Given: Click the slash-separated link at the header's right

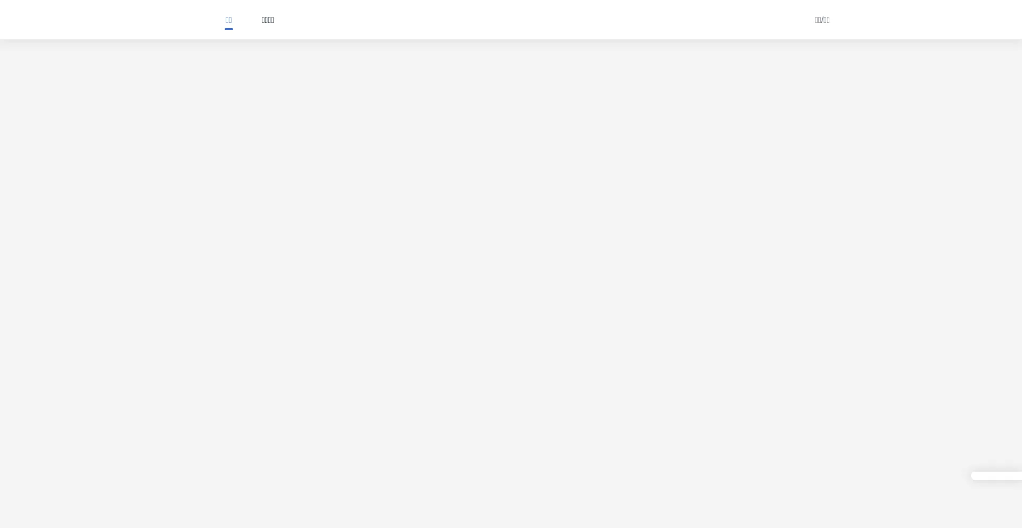Looking at the screenshot, I should click(822, 20).
